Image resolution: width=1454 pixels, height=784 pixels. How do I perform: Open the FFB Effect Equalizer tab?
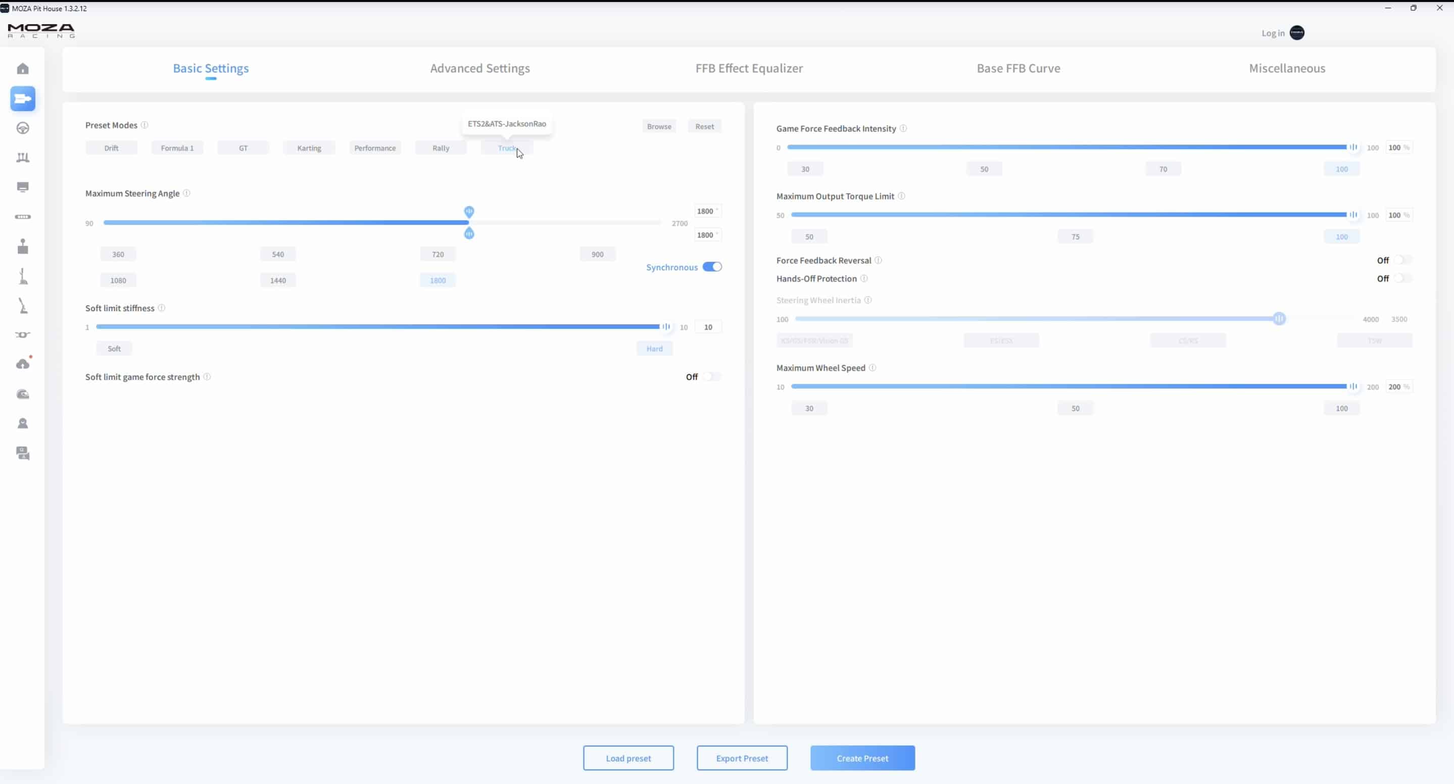[x=748, y=68]
